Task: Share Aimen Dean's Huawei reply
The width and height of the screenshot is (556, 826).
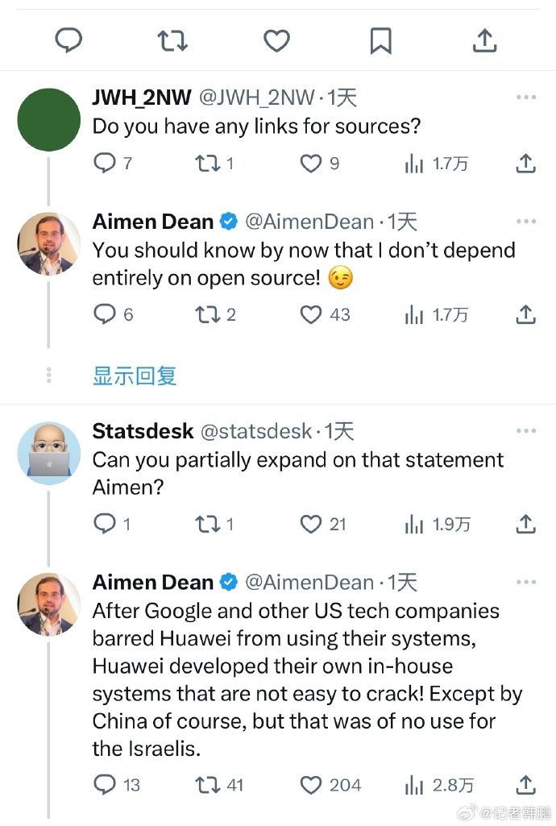Action: coord(525,785)
